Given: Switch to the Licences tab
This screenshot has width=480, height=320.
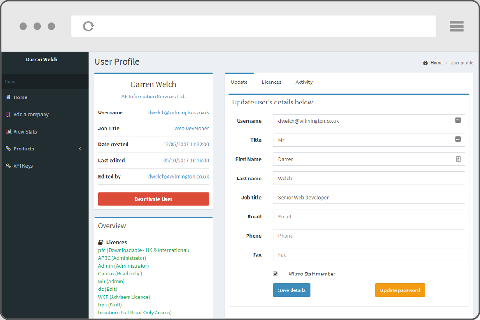Looking at the screenshot, I should [x=271, y=82].
